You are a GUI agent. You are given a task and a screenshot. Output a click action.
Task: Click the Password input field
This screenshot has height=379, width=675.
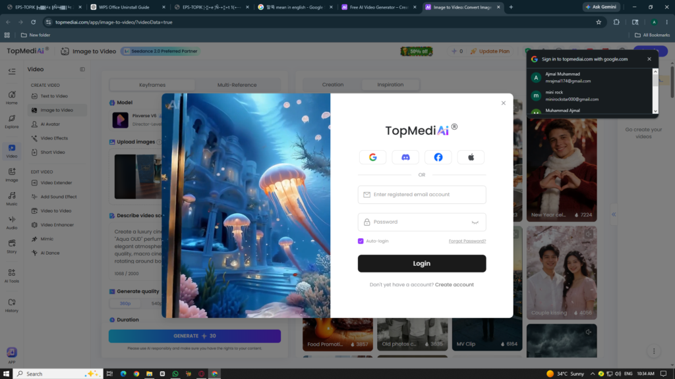point(422,222)
